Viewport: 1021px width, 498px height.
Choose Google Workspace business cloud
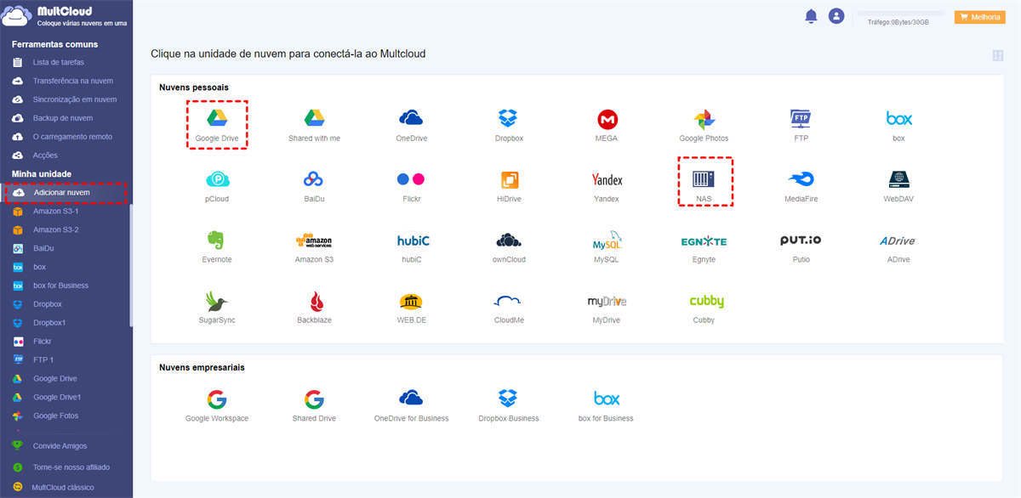click(217, 399)
